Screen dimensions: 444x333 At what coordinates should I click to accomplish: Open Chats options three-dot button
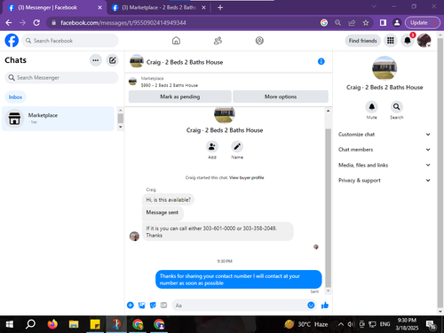95,60
